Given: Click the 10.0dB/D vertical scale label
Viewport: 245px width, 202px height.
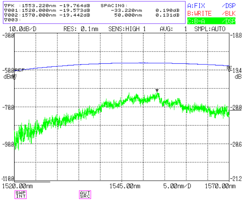Looking at the screenshot, I should point(23,29).
